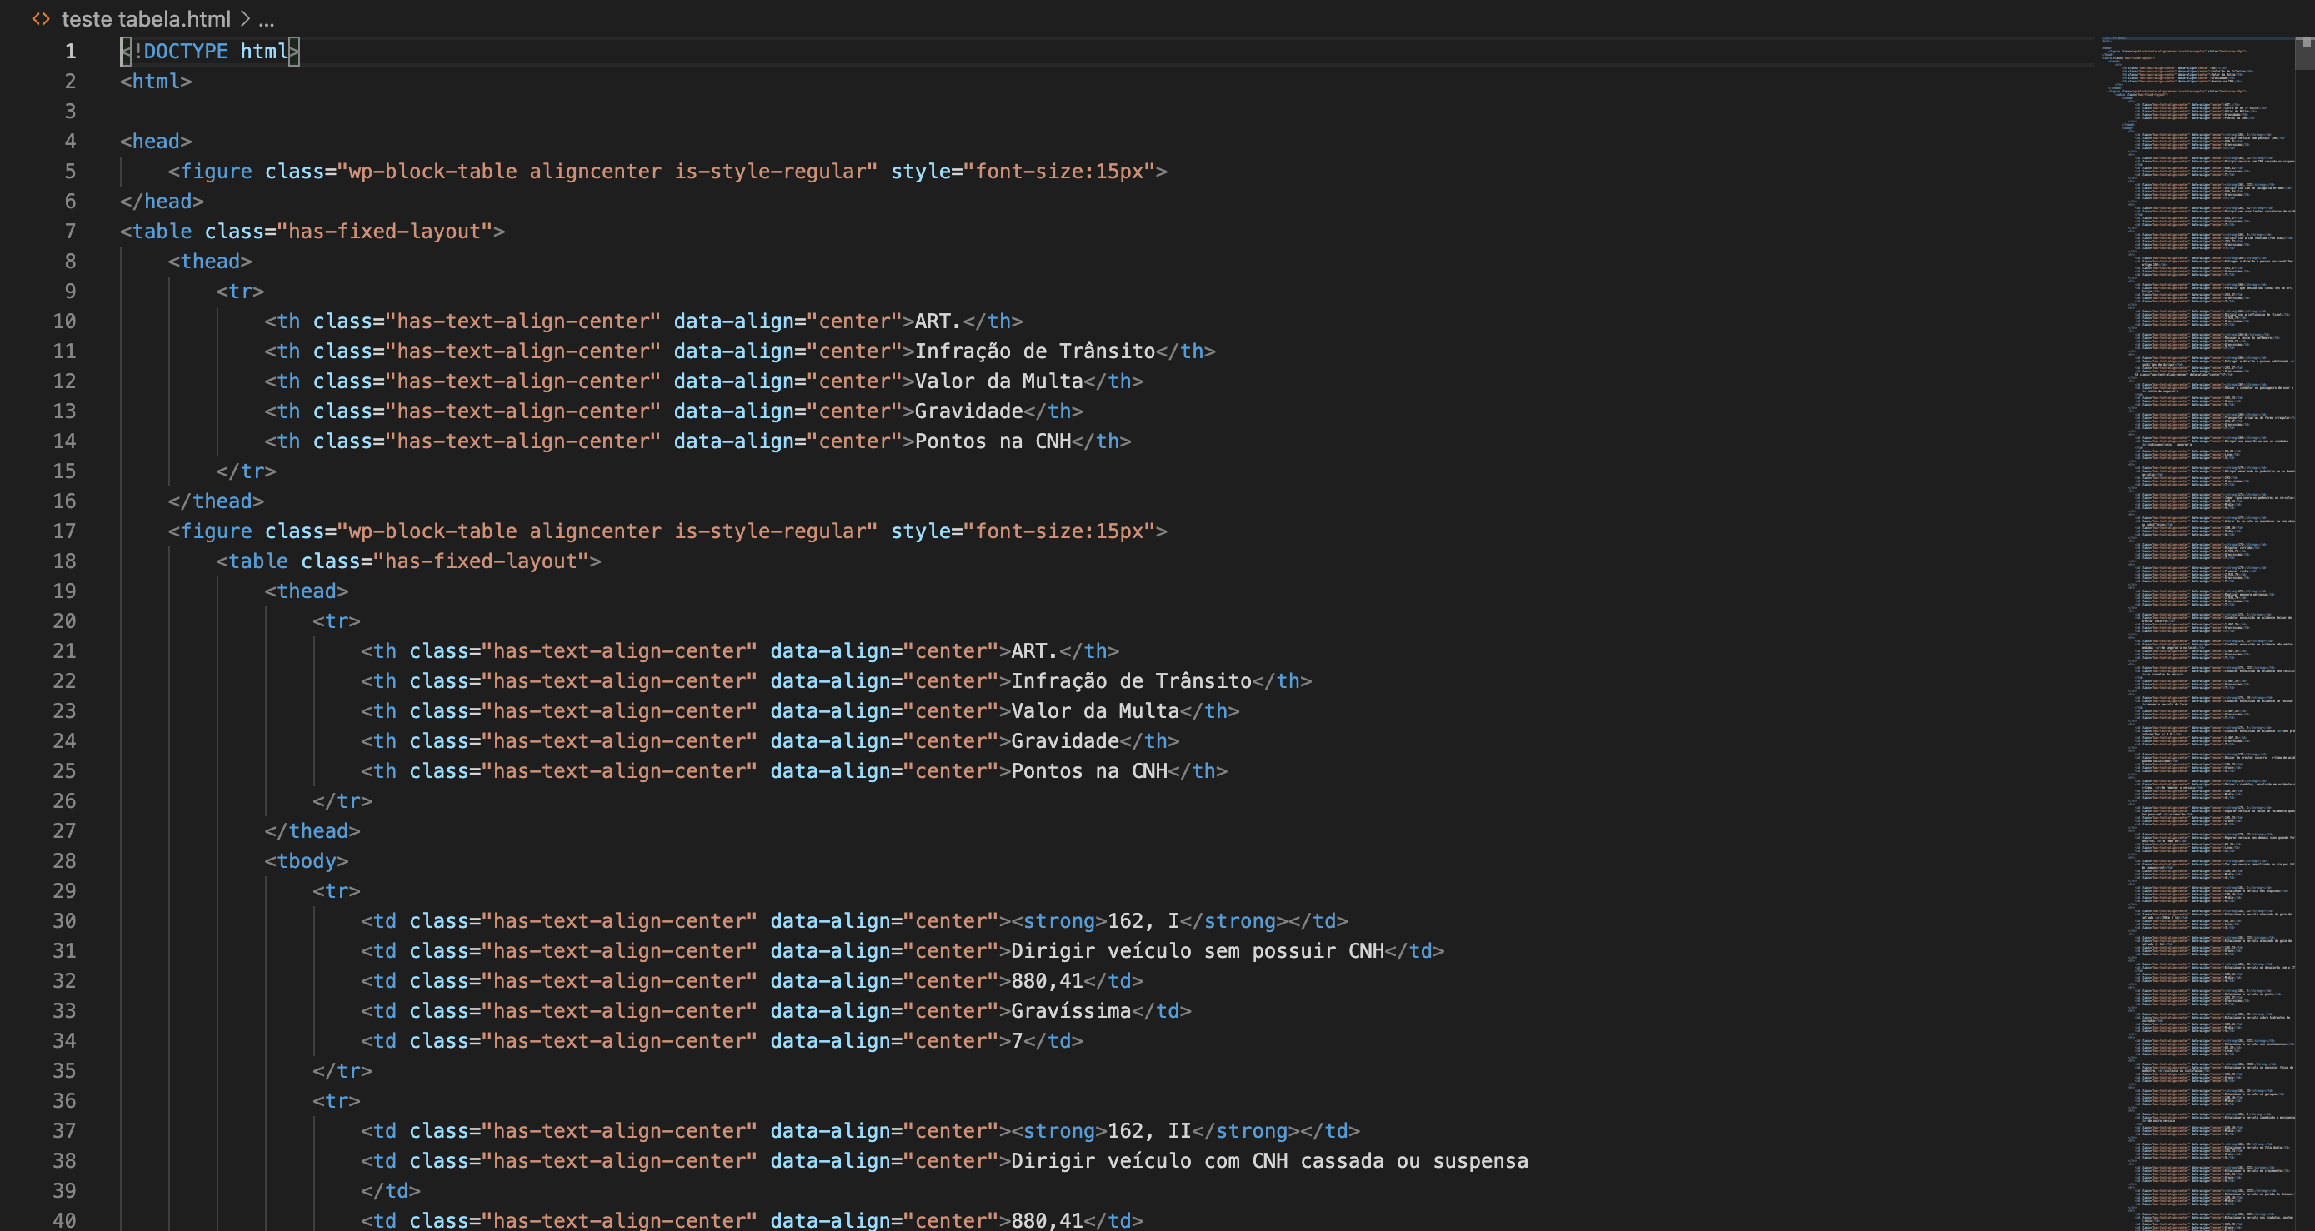
Task: Click the opening head tag on line 4
Action: pyautogui.click(x=157, y=141)
